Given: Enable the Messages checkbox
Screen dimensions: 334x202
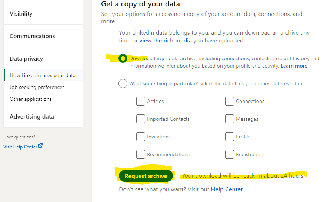Looking at the screenshot, I should [x=230, y=119].
